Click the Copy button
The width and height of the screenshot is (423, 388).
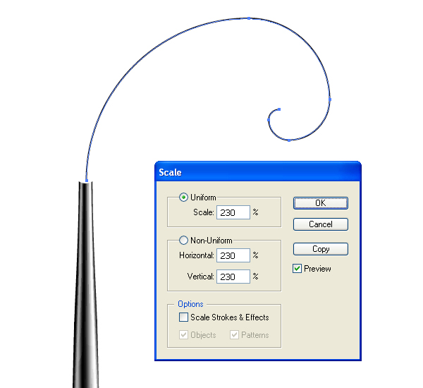321,249
